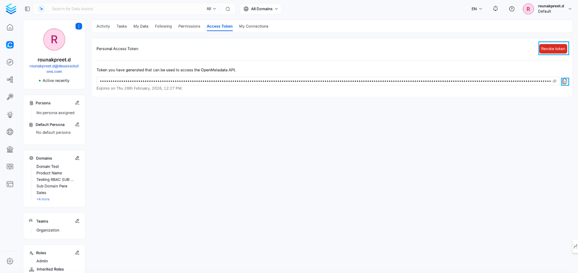
Task: Open Insights via the lightbulb icon
Action: coord(10,115)
